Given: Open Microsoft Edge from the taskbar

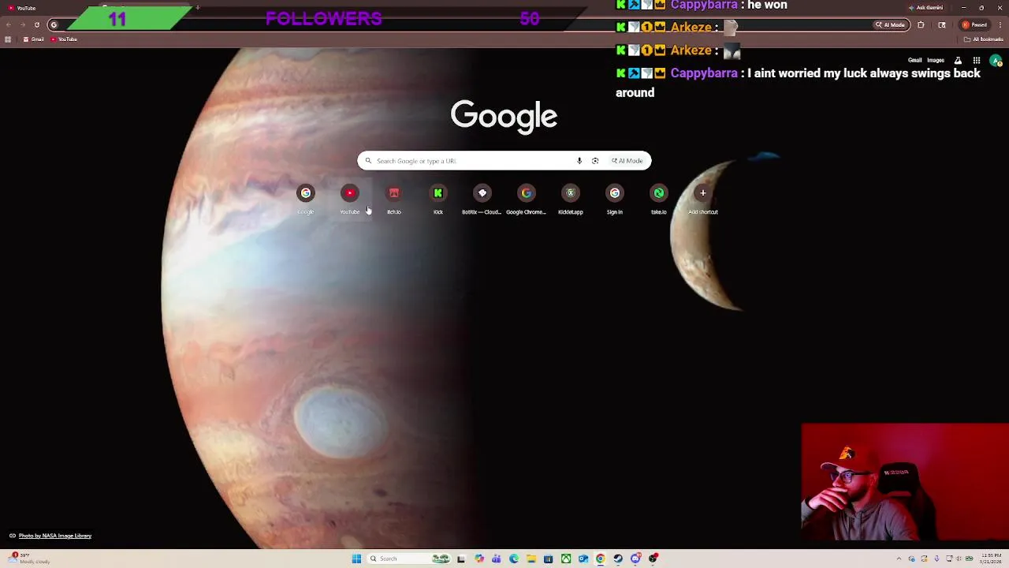Looking at the screenshot, I should [x=514, y=559].
